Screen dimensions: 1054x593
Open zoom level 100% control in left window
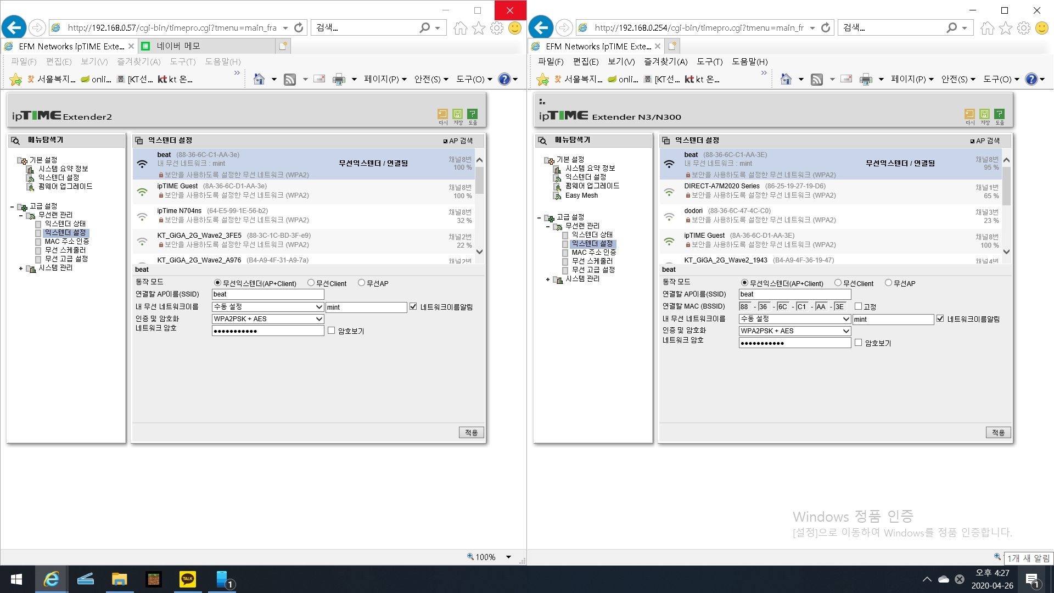489,557
